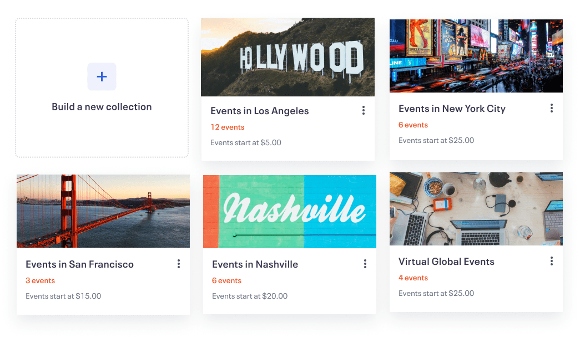
Task: Open Events in Nashville collection title
Action: [255, 264]
